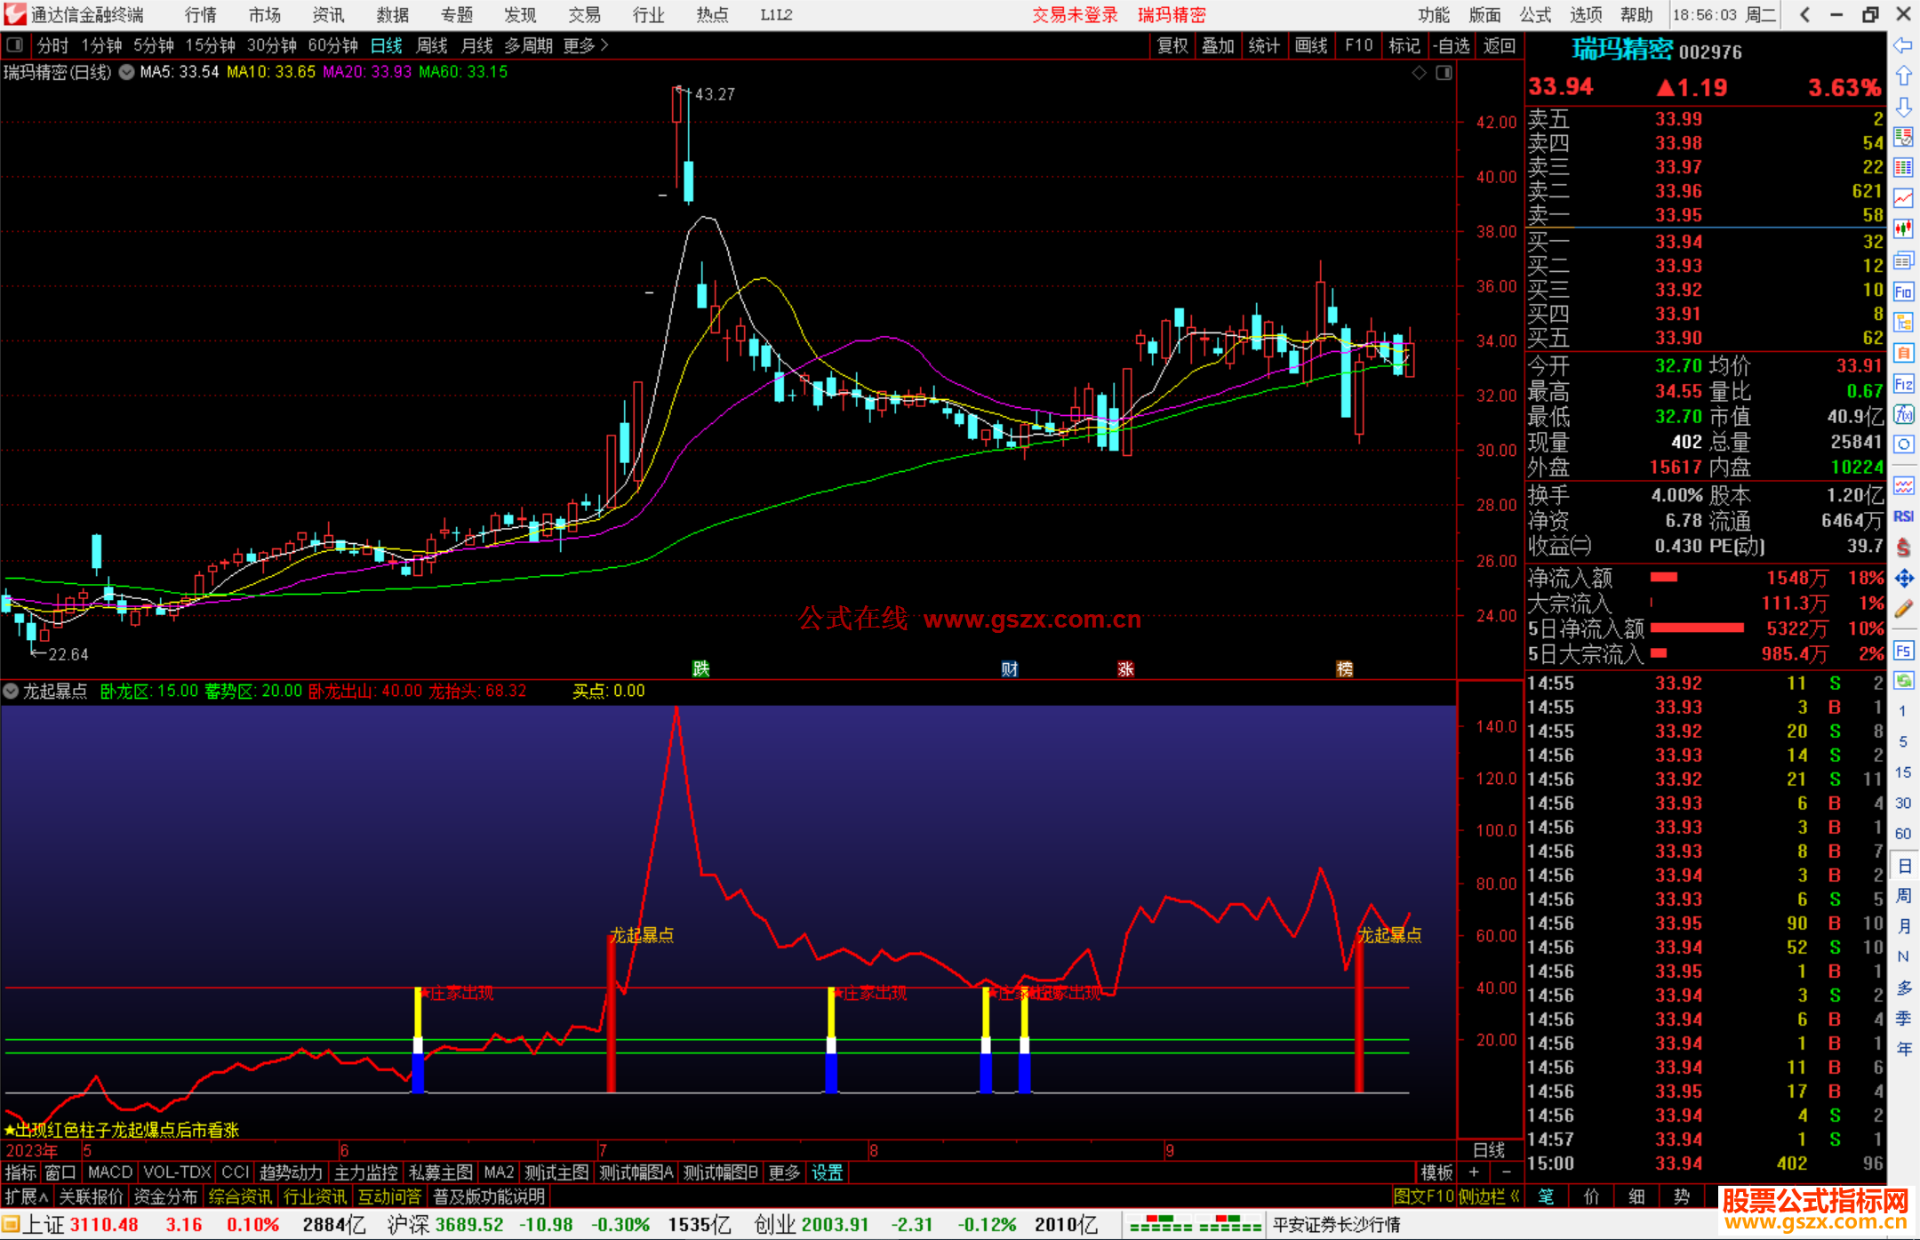
Task: Toggle the main chart indicator circle near MA5
Action: (x=126, y=72)
